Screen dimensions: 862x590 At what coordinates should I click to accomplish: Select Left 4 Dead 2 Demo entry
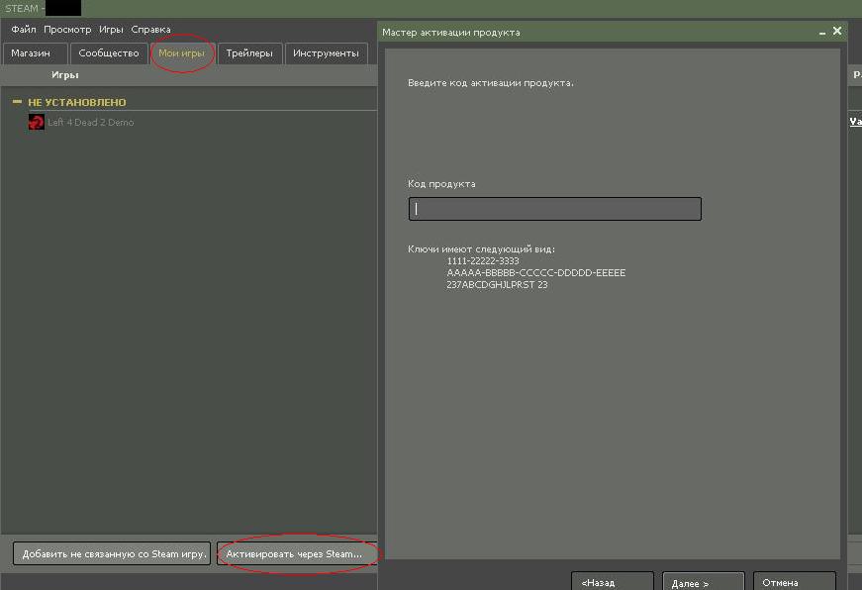[91, 122]
